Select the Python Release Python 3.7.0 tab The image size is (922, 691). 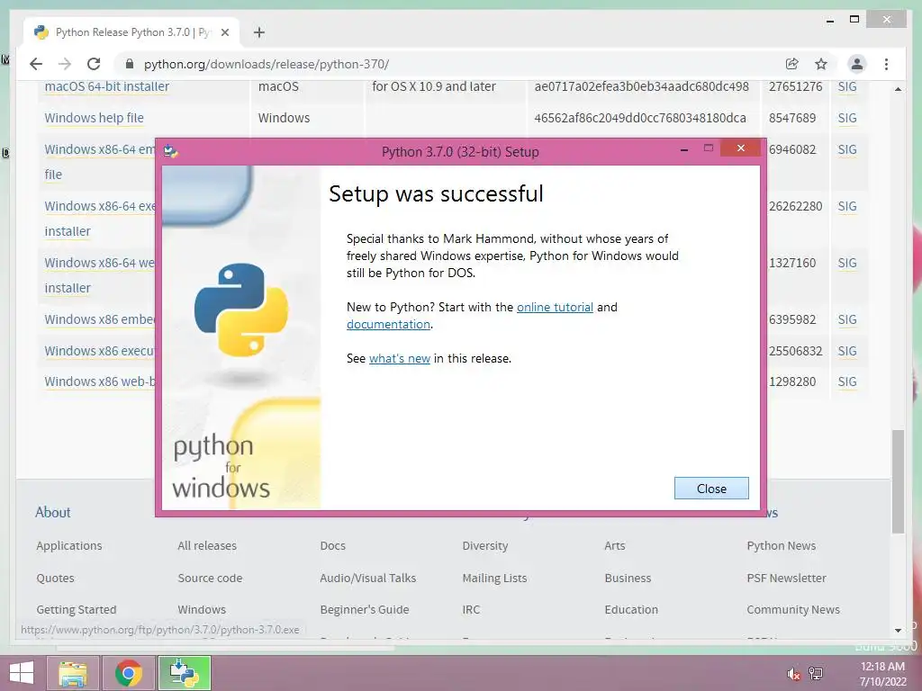tap(131, 32)
